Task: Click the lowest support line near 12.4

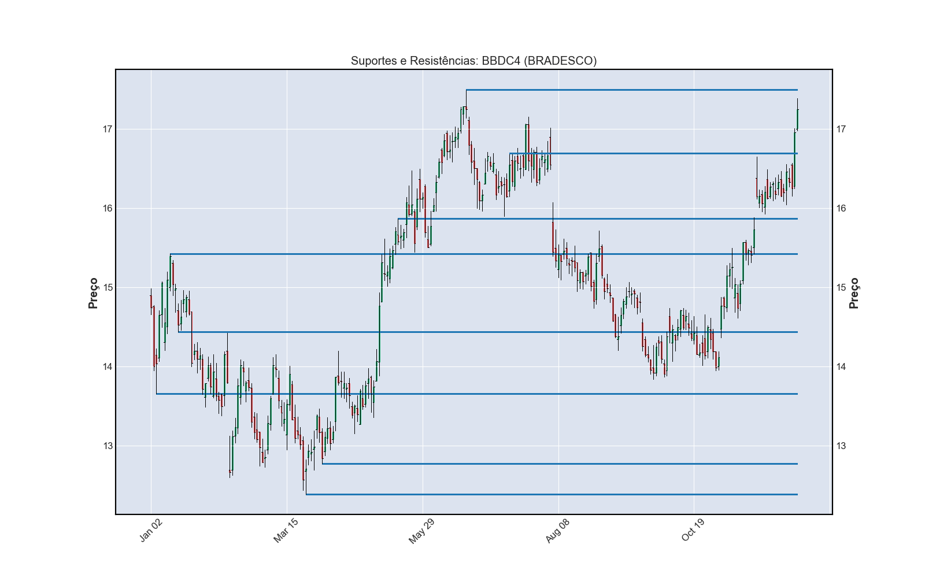Action: point(552,494)
